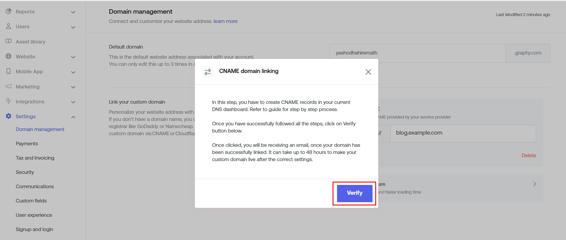Click the Marketing megaphone icon
The height and width of the screenshot is (240, 566).
pos(8,86)
